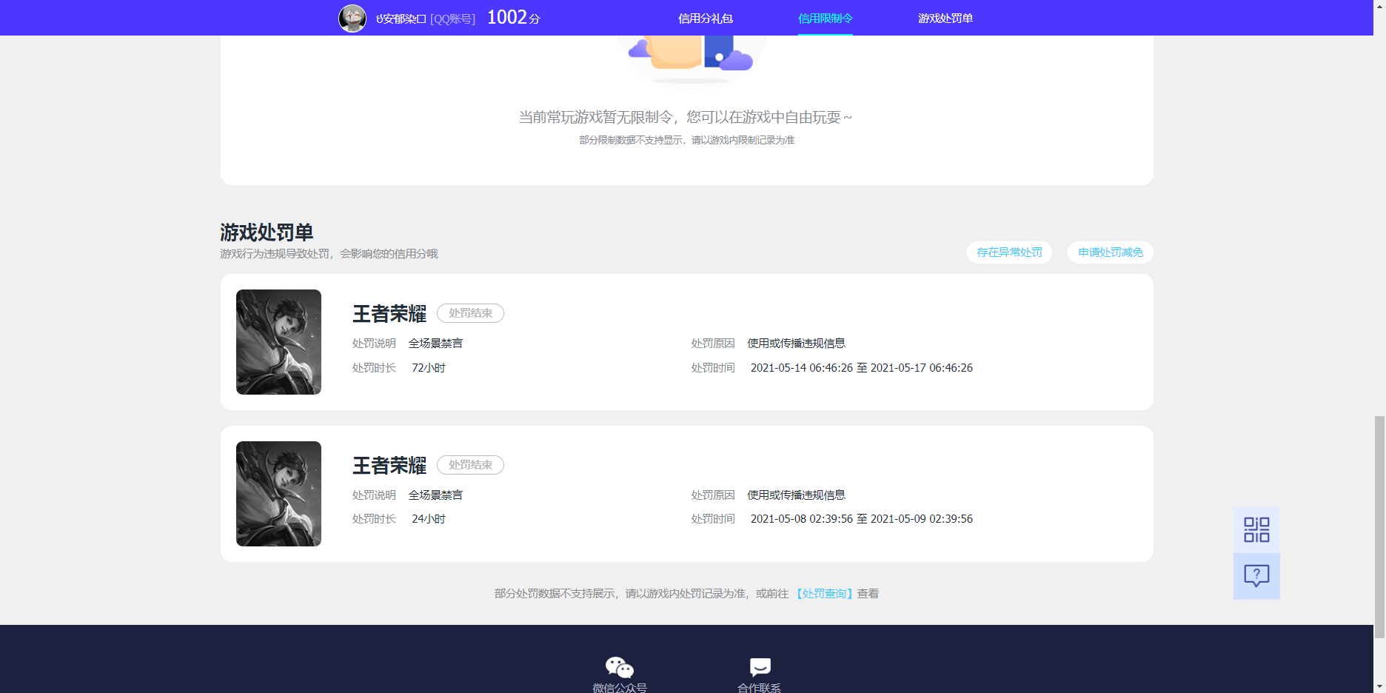Open the help question-mark chat icon
This screenshot has width=1386, height=693.
pyautogui.click(x=1256, y=576)
